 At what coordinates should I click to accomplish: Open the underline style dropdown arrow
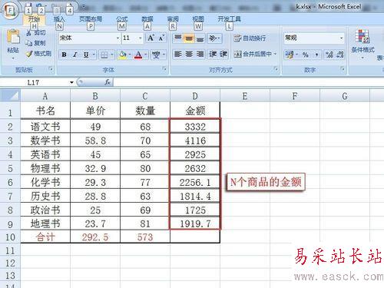pyautogui.click(x=94, y=55)
